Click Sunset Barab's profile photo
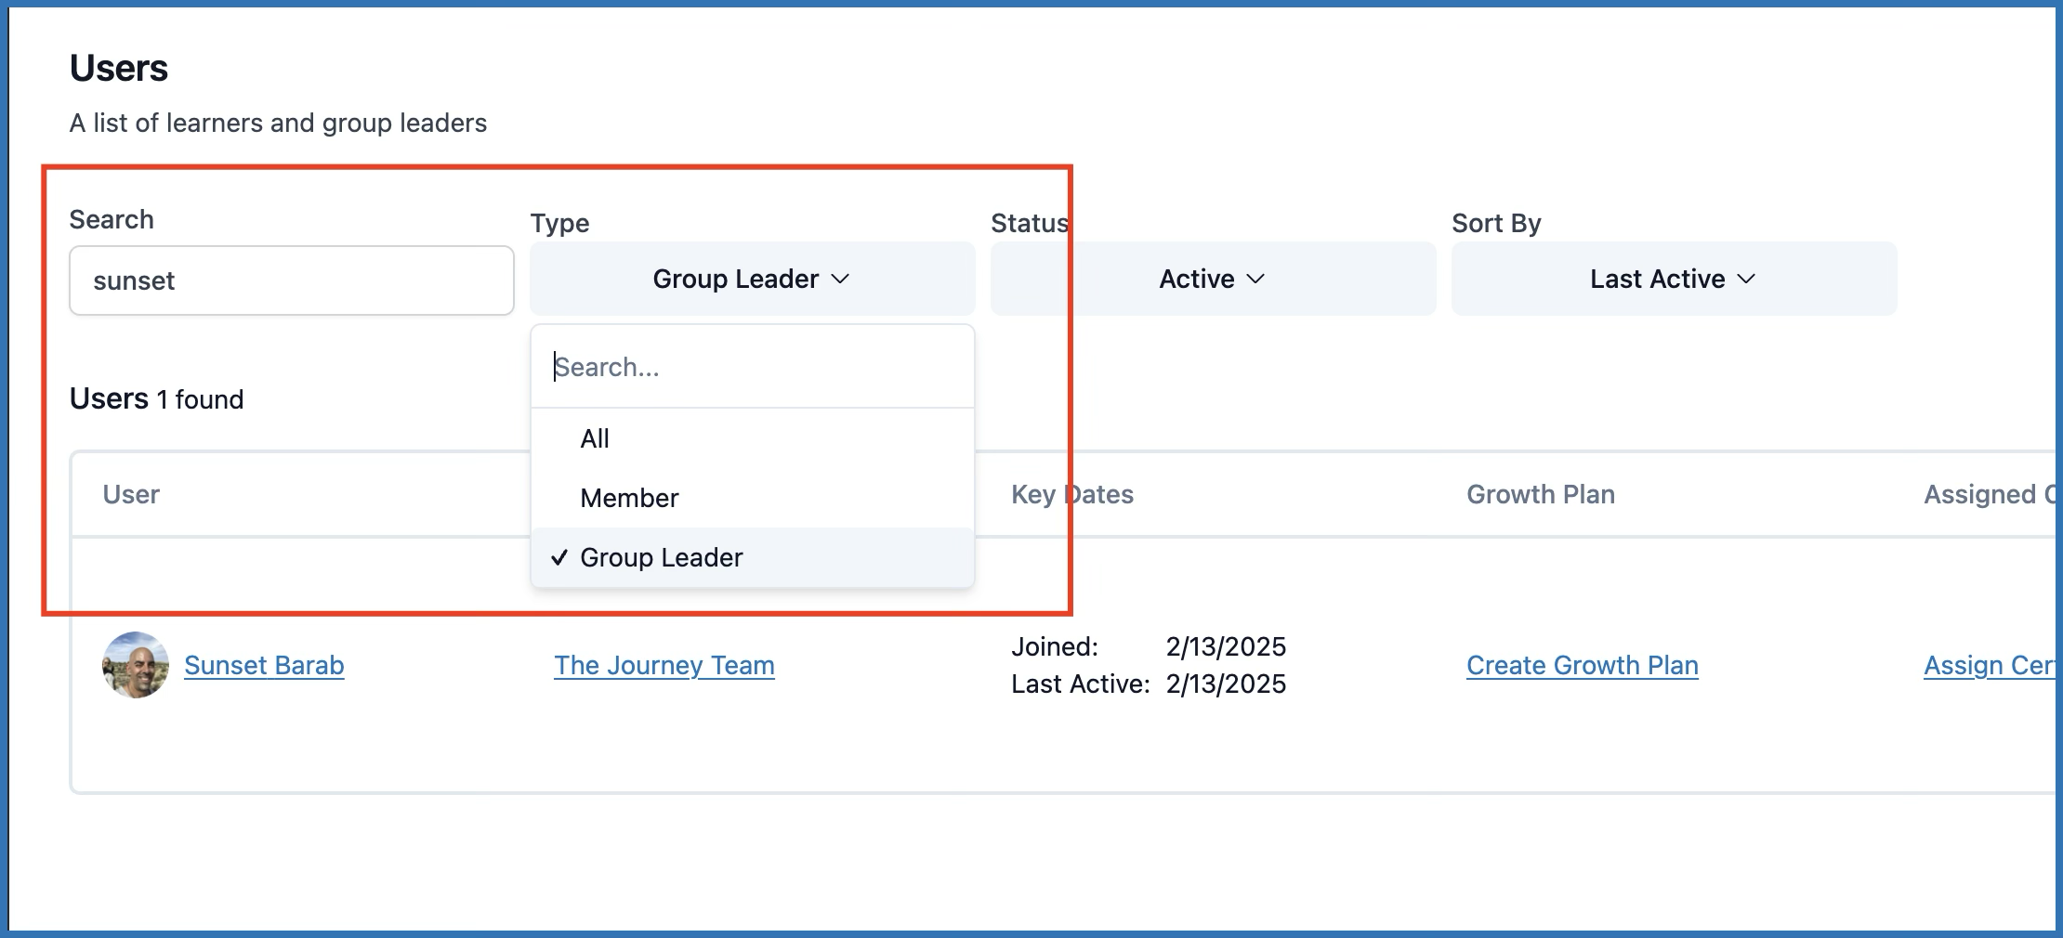2063x938 pixels. [136, 665]
